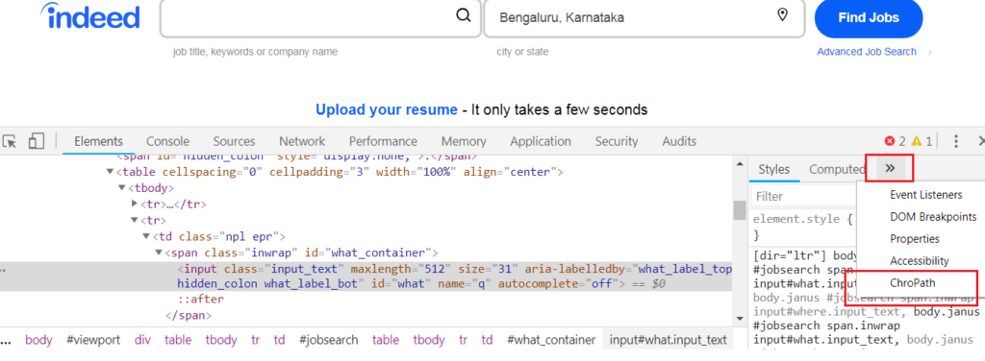985x361 pixels.
Task: Click the Indeed logo
Action: click(x=90, y=15)
